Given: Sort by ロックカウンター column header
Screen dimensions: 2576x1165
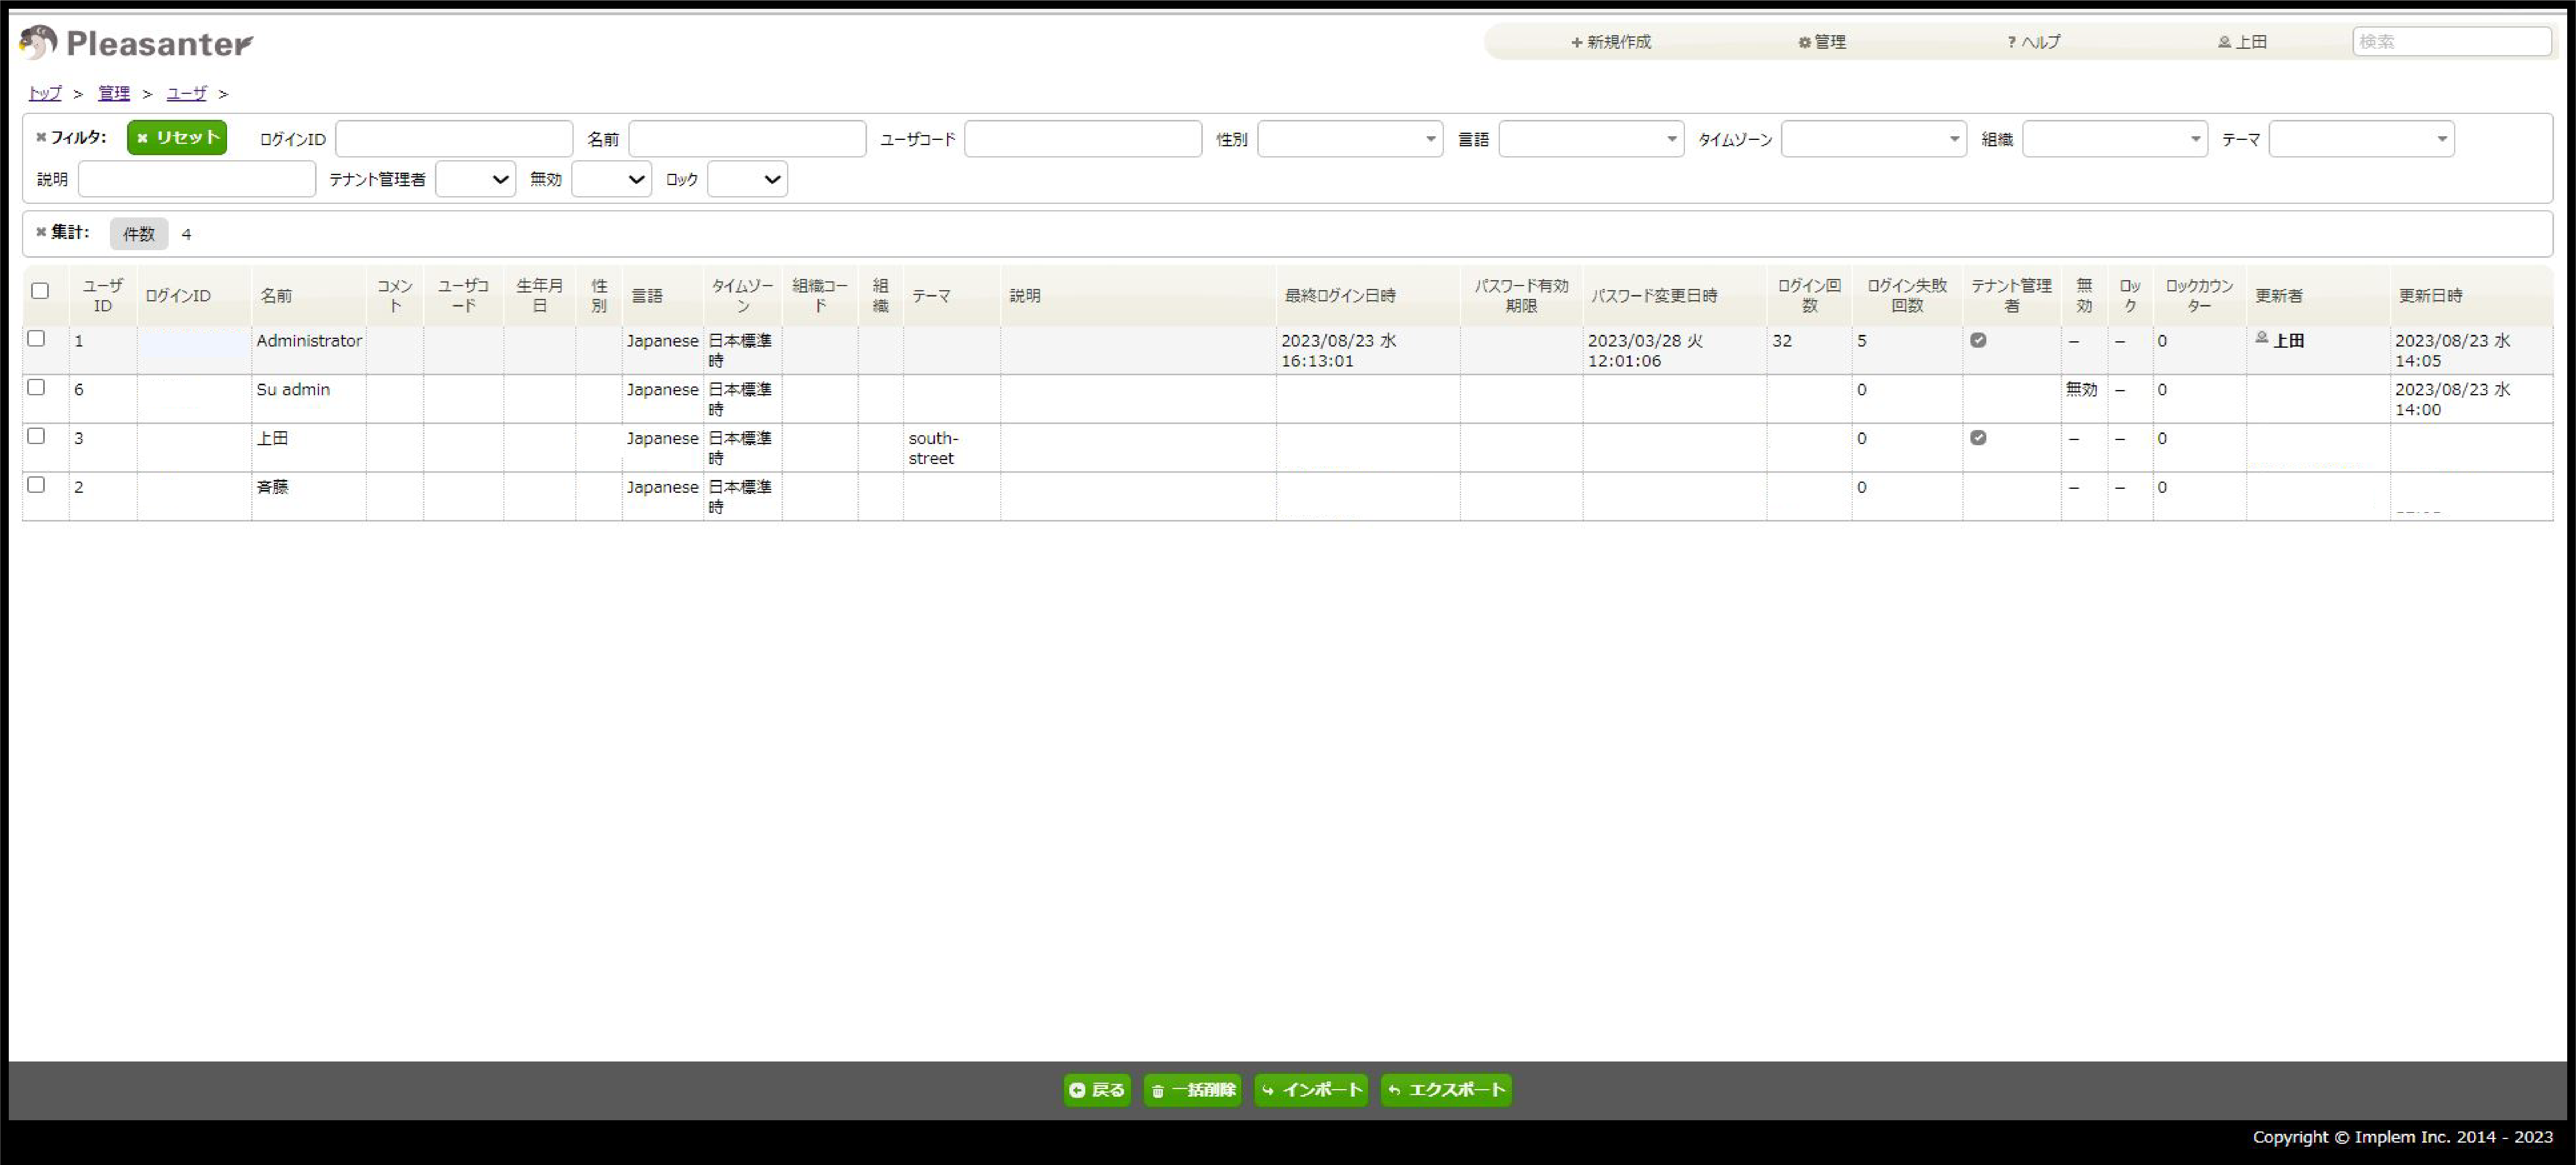Looking at the screenshot, I should 2199,296.
